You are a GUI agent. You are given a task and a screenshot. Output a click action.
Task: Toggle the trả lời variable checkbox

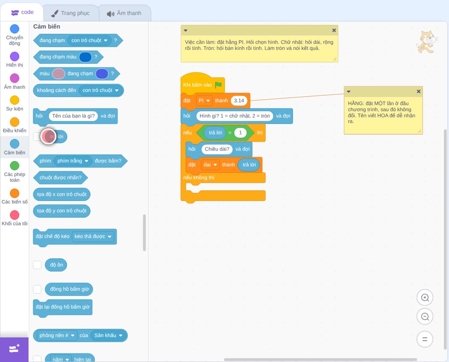point(37,137)
